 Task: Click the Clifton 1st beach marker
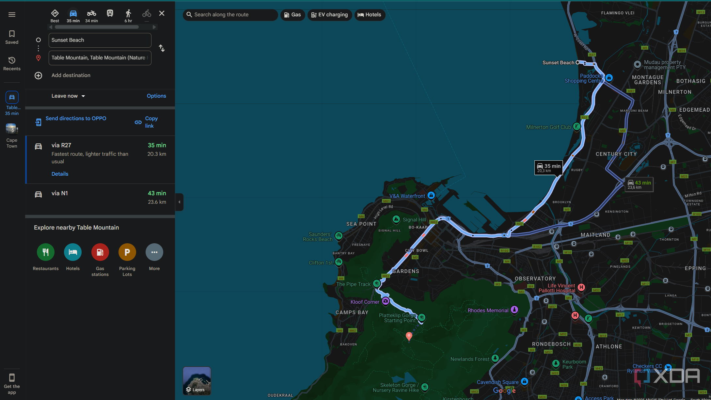tap(339, 262)
